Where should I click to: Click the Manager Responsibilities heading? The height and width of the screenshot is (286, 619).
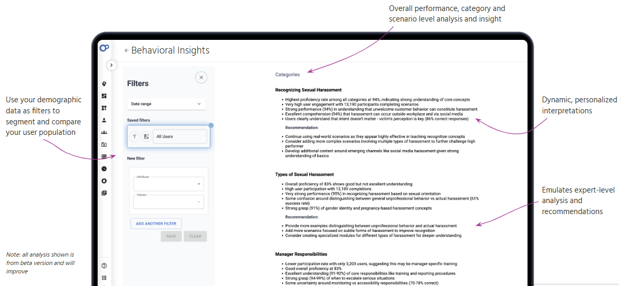click(301, 254)
